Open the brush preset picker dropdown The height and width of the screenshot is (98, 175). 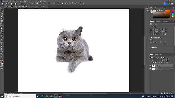(13, 4)
